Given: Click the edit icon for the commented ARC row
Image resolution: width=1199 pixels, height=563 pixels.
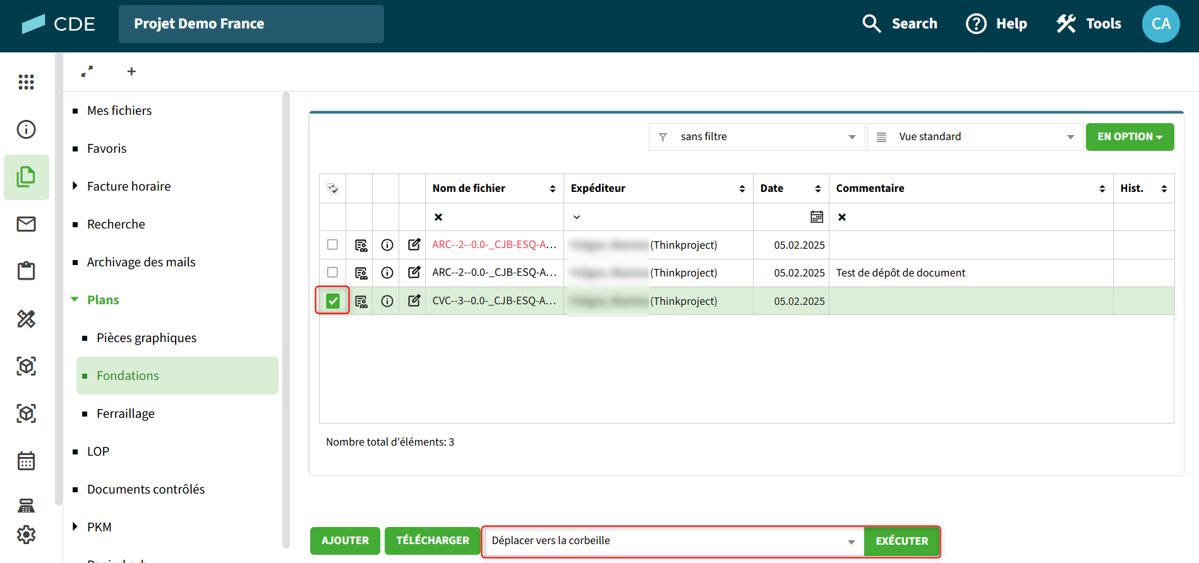Looking at the screenshot, I should point(414,272).
